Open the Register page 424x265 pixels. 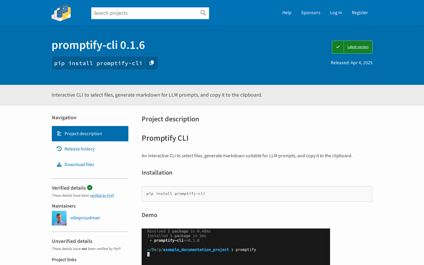pos(360,13)
